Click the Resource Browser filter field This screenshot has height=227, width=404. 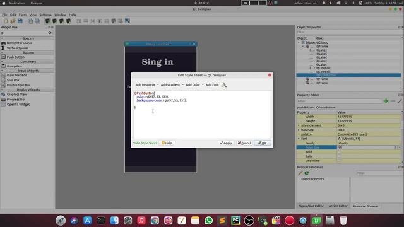(x=379, y=173)
